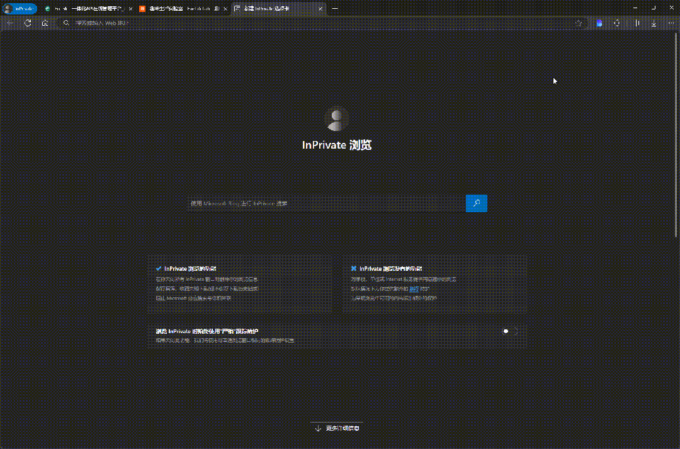Screen dimensions: 680x449
Task: Minimize the browser window
Action: click(x=635, y=8)
